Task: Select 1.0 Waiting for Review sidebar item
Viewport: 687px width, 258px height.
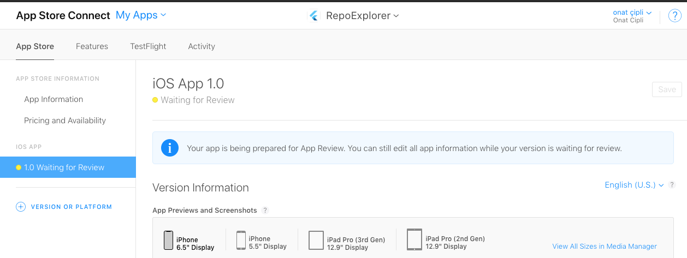Action: point(68,167)
